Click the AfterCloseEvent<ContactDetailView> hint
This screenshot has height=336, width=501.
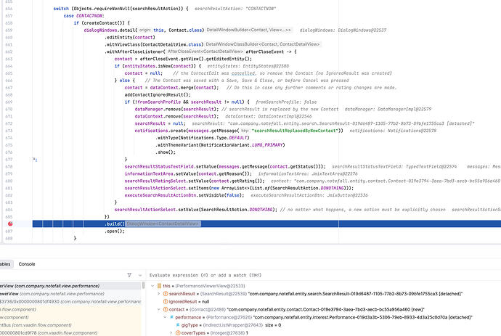205,52
